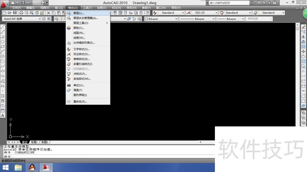The image size is (307, 172).
Task: Click the Mirror tool in modify toolbar
Action: click(x=303, y=37)
